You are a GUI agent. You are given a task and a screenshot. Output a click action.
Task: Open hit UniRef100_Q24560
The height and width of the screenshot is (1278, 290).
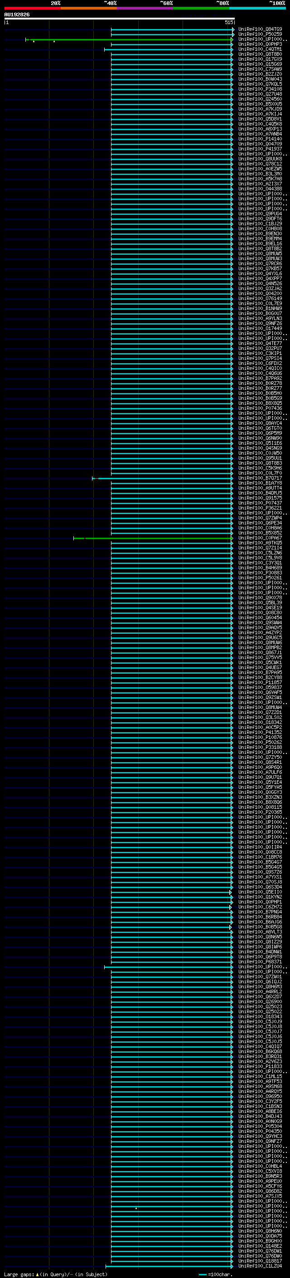tap(260, 99)
